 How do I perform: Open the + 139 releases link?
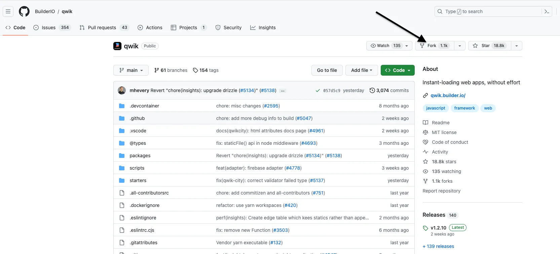point(438,246)
